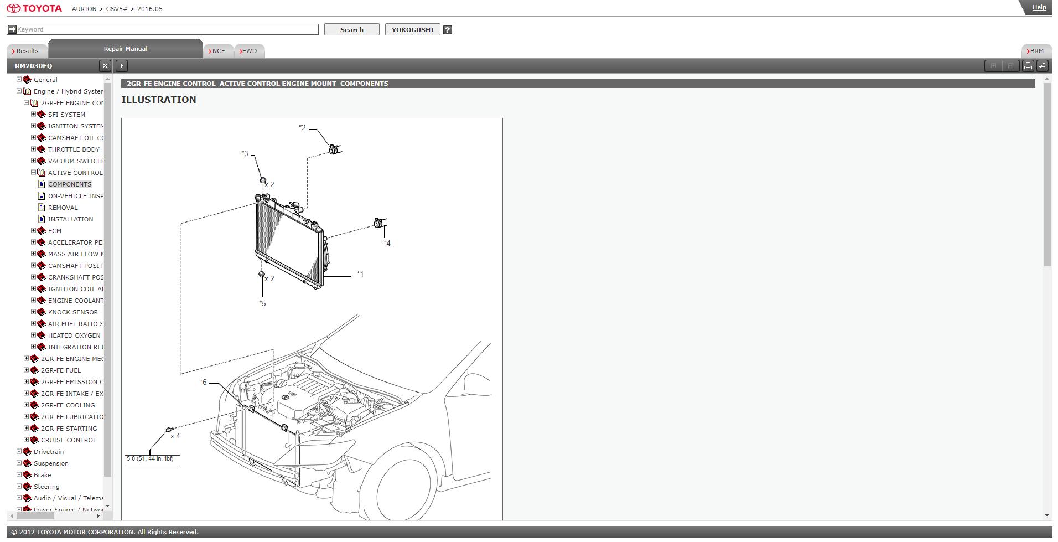The image size is (1058, 542).
Task: Select COMPONENTS in the tree
Action: 70,184
